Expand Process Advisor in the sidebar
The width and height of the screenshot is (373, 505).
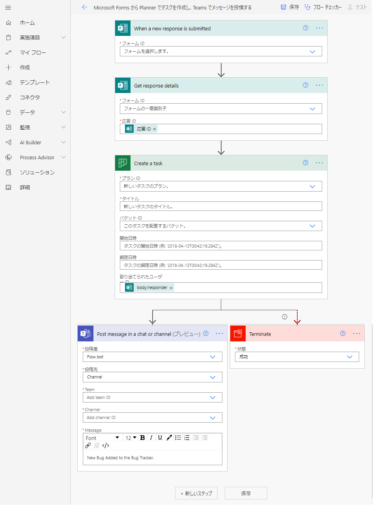[64, 157]
